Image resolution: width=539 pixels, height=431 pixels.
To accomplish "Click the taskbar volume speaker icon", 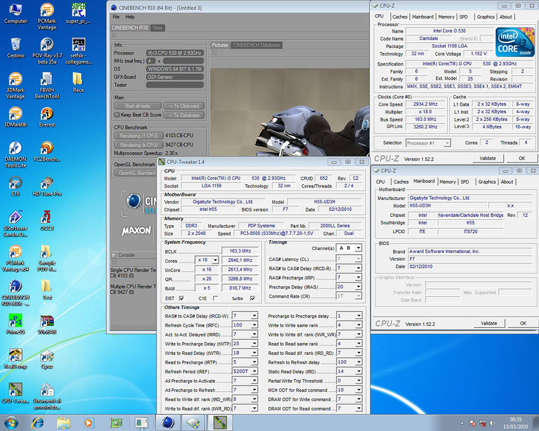I will (493, 423).
